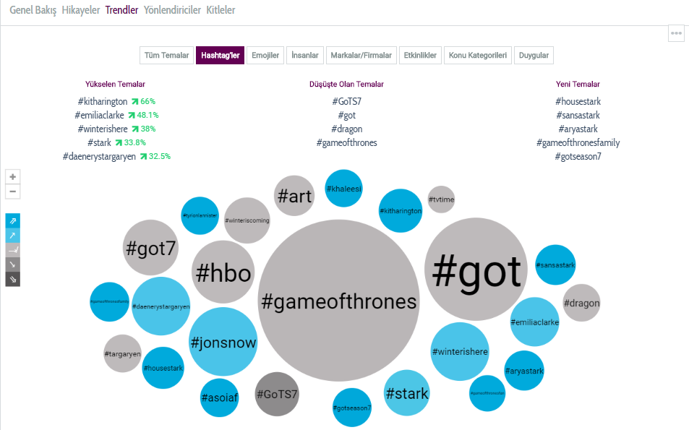Show the Markalar/Firmalar themes

click(x=360, y=56)
